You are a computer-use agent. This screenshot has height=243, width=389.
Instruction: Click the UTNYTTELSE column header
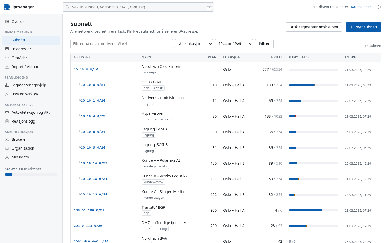[x=299, y=57]
